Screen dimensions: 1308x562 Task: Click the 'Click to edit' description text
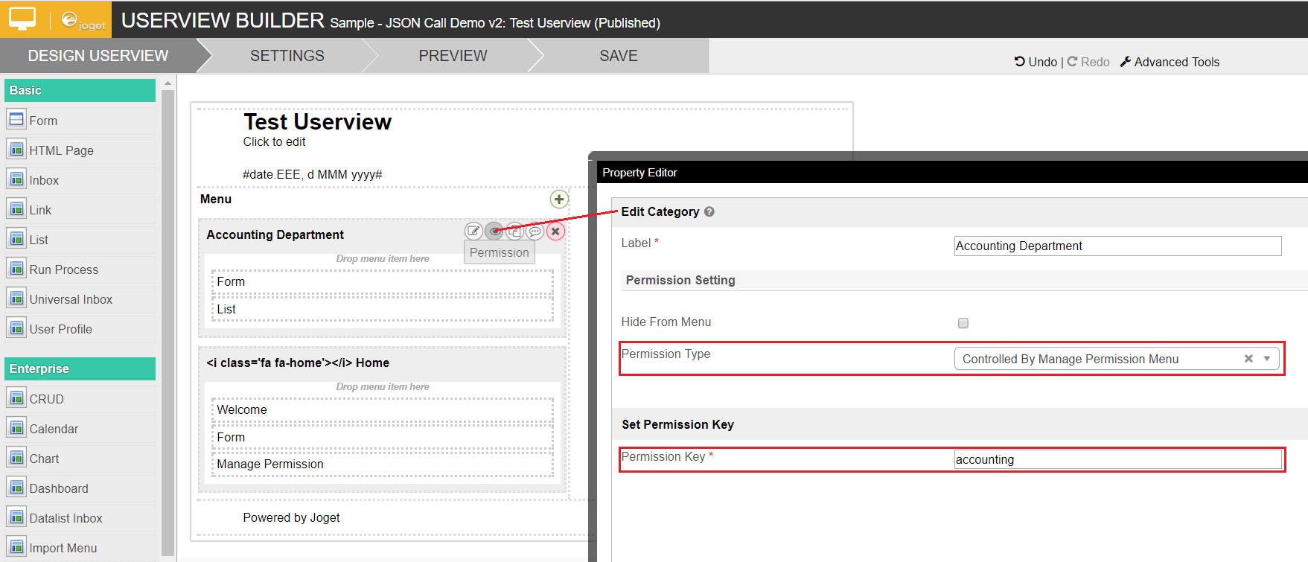point(274,141)
